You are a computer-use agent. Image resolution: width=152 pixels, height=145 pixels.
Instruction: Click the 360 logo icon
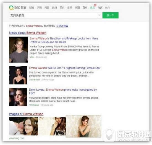tap(11, 8)
